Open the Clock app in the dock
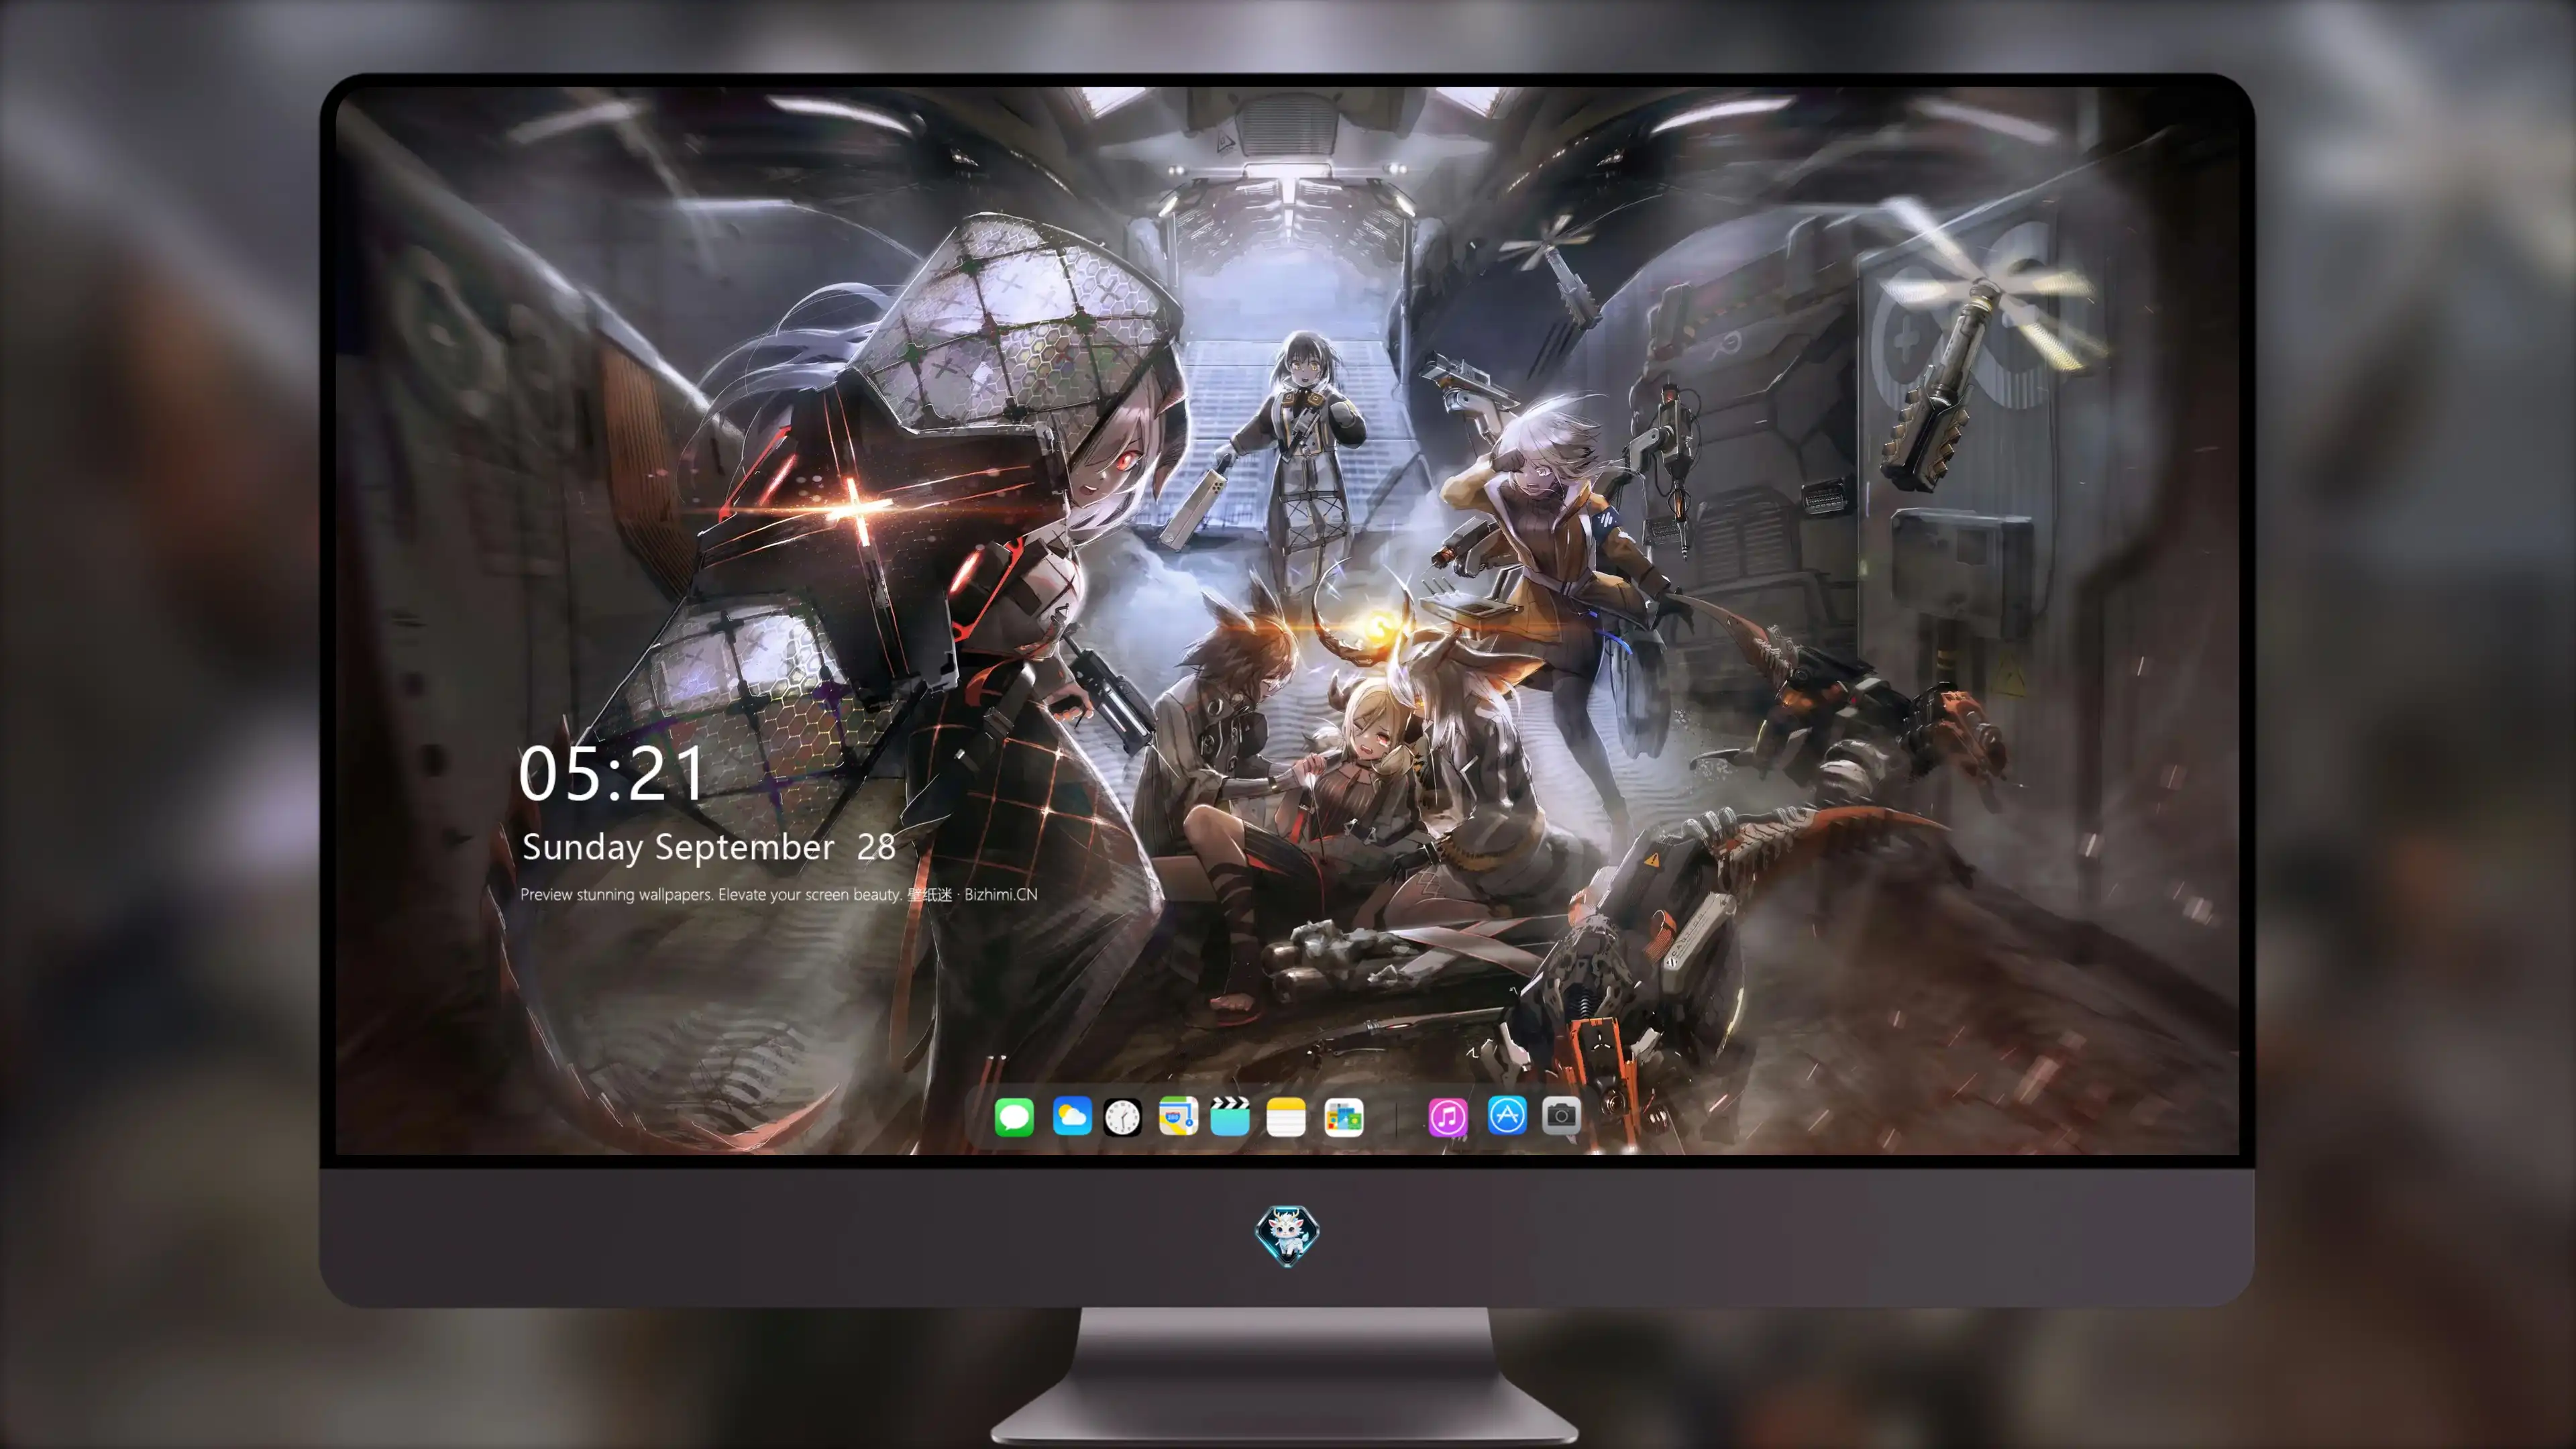The width and height of the screenshot is (2576, 1449). 1122,1116
